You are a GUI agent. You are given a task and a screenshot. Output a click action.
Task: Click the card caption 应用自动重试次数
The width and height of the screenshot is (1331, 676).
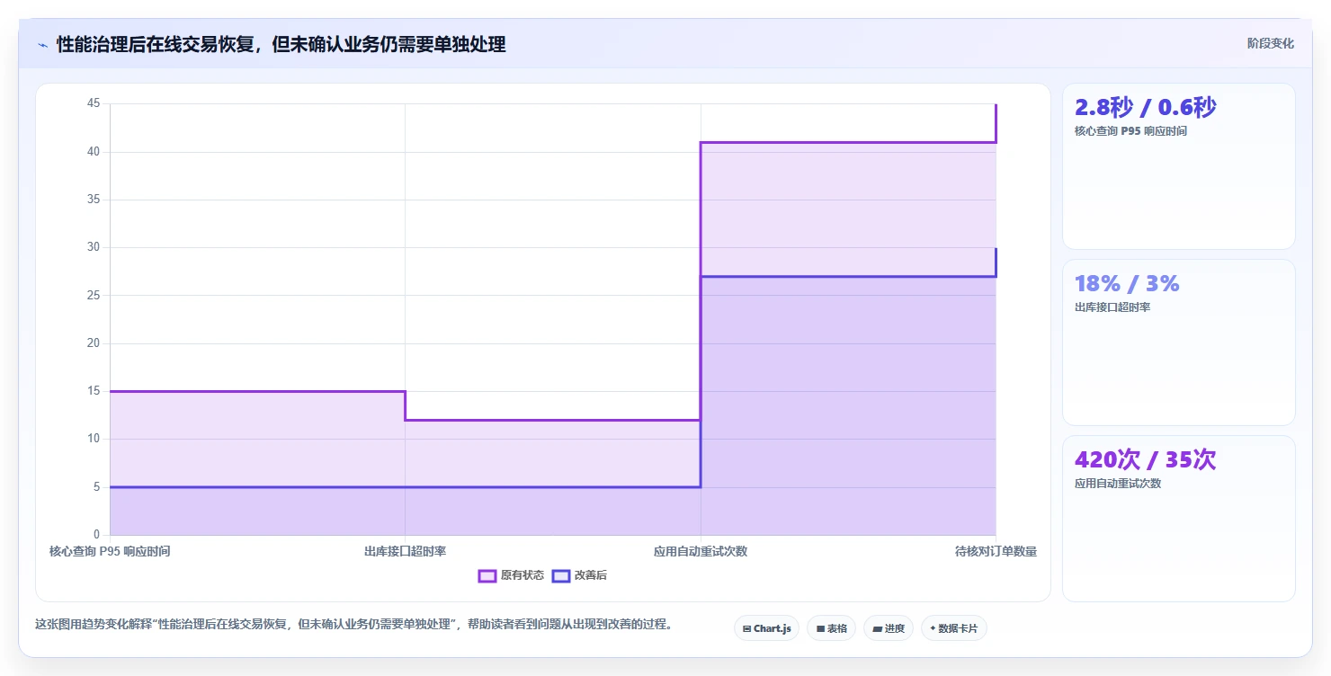[1118, 484]
